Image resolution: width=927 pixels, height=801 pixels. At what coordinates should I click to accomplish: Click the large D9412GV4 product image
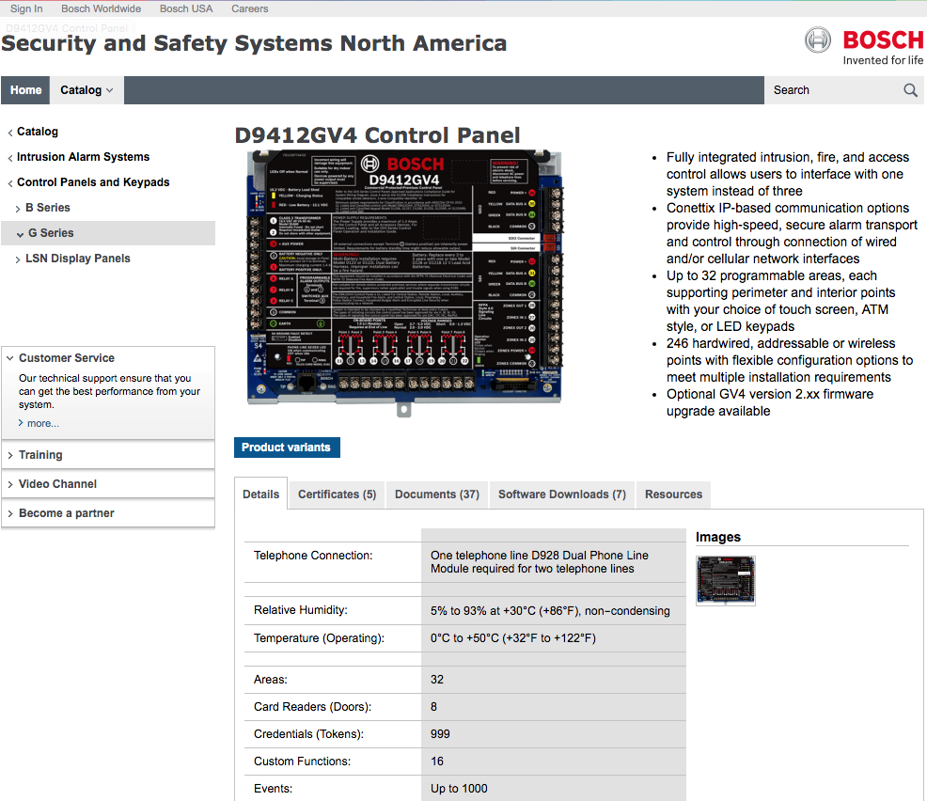coord(404,282)
